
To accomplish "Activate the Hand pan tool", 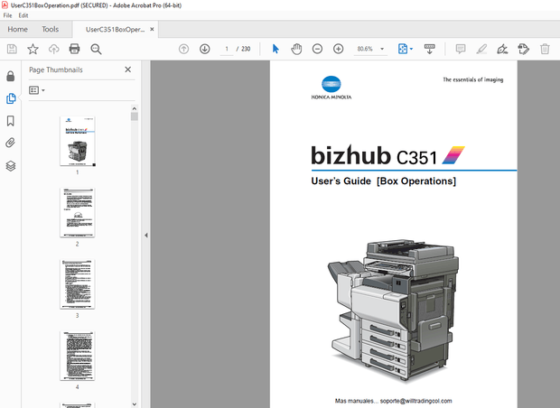I will (296, 49).
